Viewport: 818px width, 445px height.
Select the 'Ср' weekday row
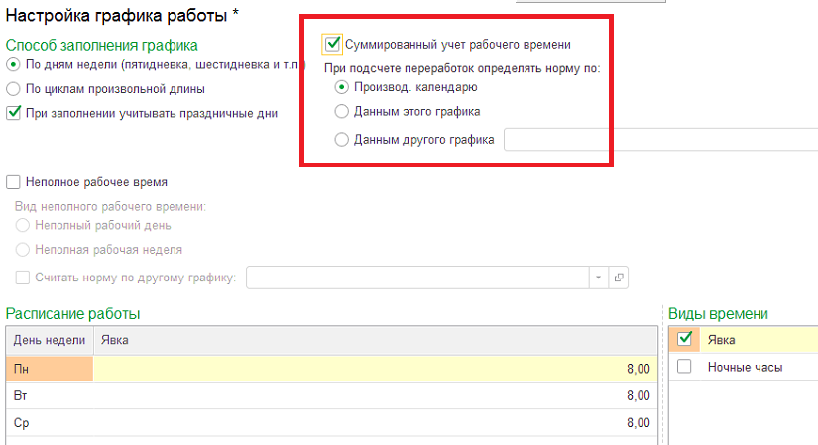pyautogui.click(x=50, y=423)
